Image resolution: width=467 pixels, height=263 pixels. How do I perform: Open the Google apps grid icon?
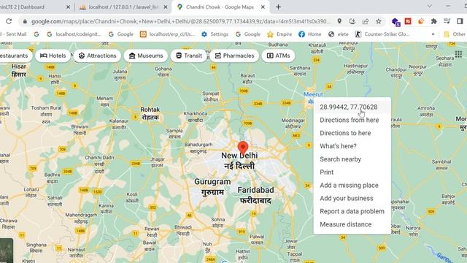click(458, 54)
